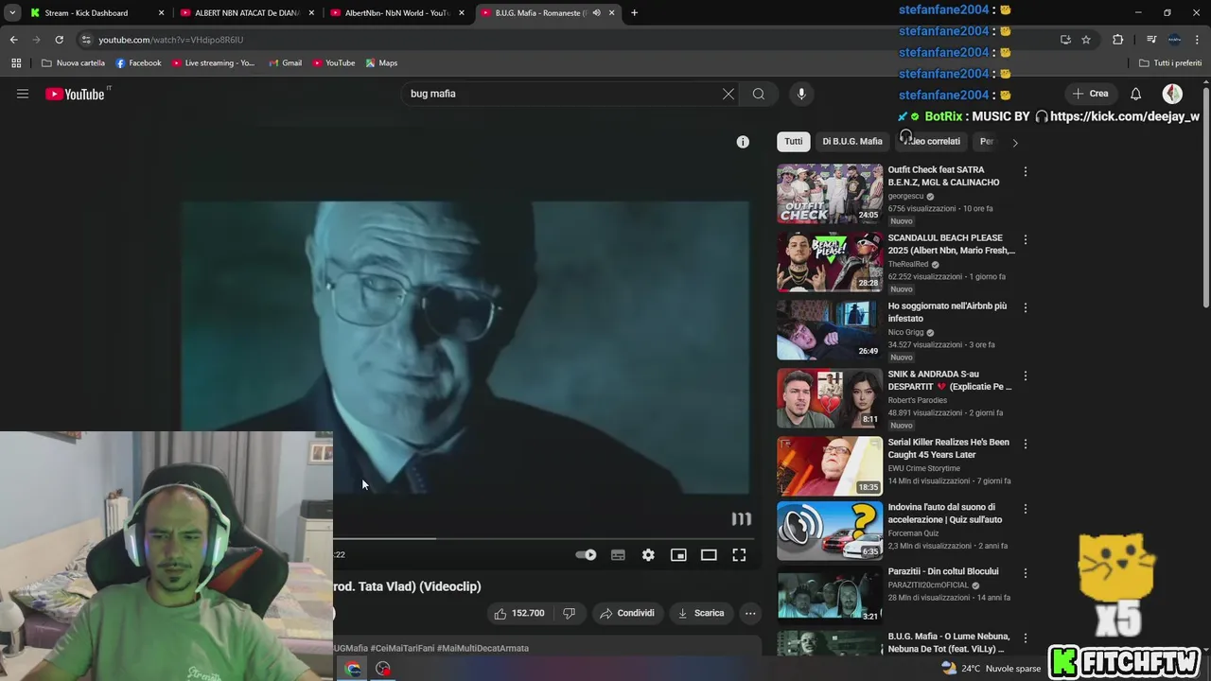Open options for Outfit Check video
The image size is (1211, 681).
[x=1025, y=171]
